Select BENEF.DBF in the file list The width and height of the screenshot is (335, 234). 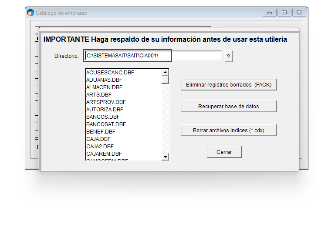123,132
